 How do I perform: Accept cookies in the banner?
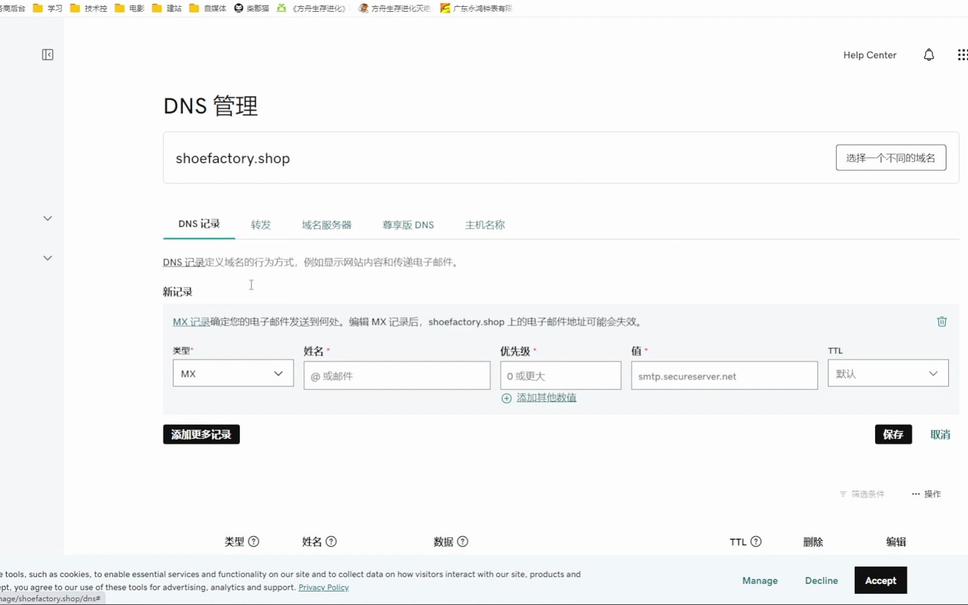pyautogui.click(x=880, y=580)
